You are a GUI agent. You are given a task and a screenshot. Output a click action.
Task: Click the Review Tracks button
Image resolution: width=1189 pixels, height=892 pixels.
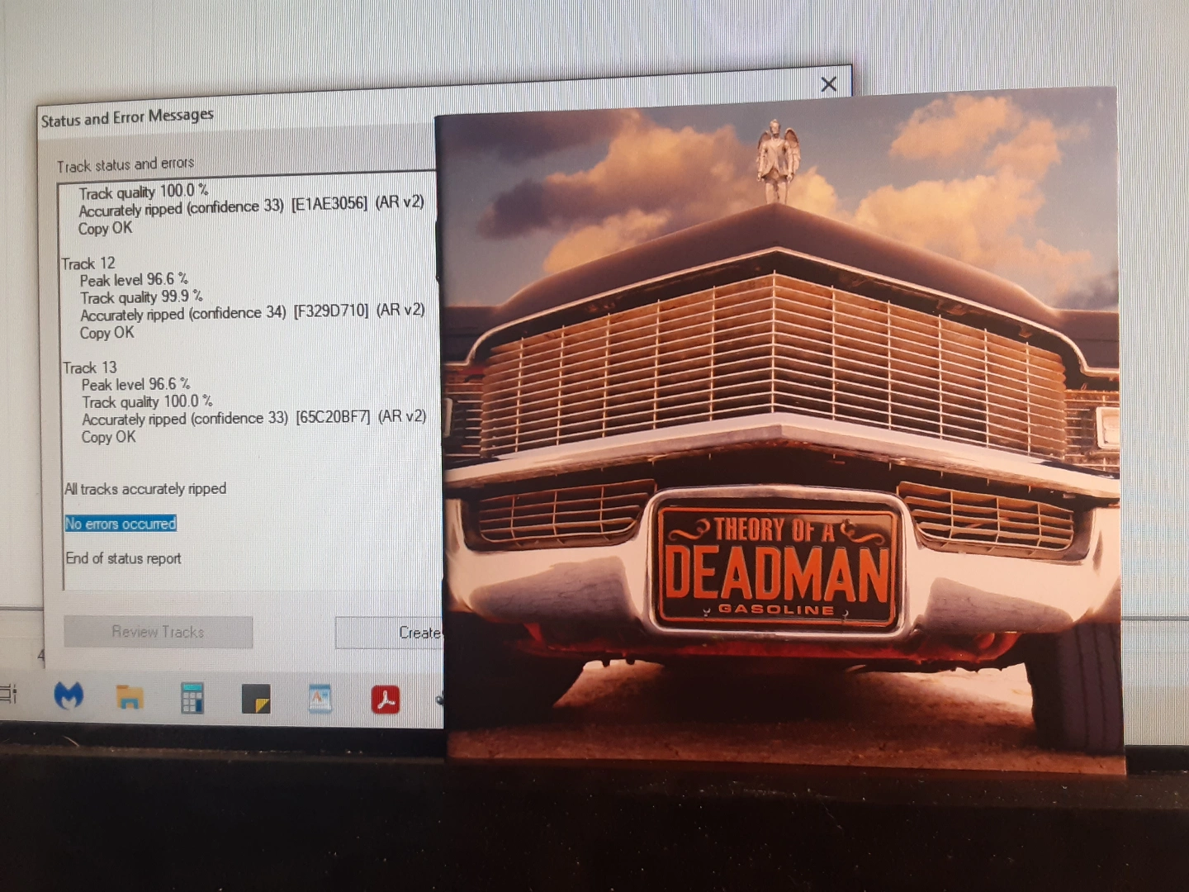coord(158,632)
